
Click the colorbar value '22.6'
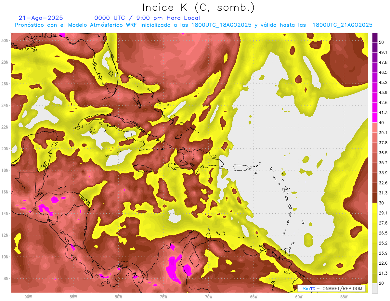[383, 263]
